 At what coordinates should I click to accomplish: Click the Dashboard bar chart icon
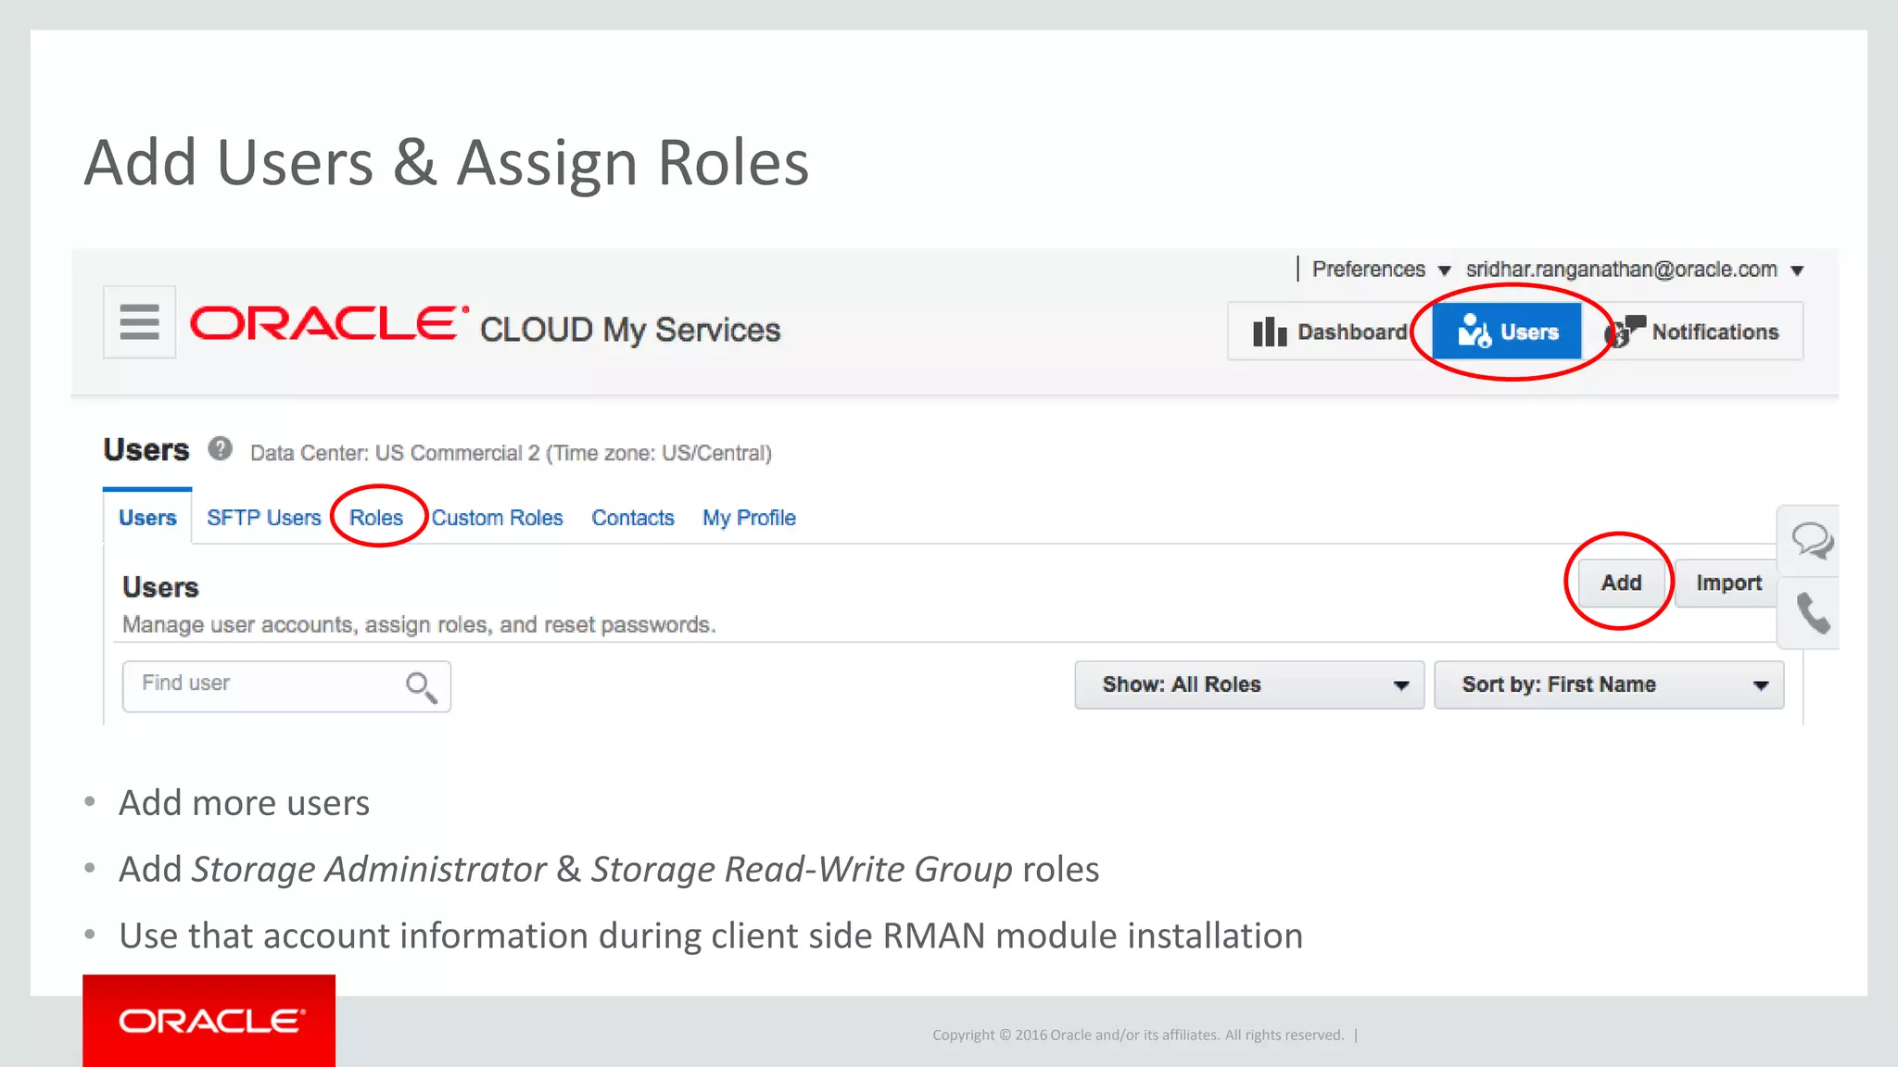pyautogui.click(x=1270, y=332)
